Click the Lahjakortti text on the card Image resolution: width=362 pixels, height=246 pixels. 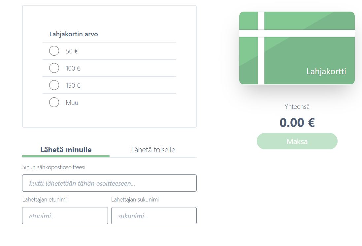click(x=326, y=72)
